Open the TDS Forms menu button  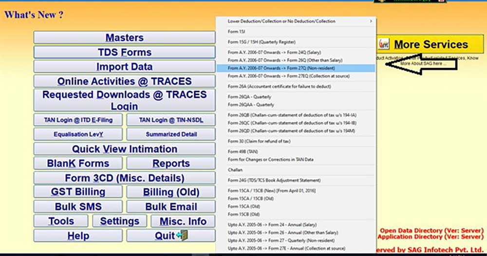click(125, 52)
